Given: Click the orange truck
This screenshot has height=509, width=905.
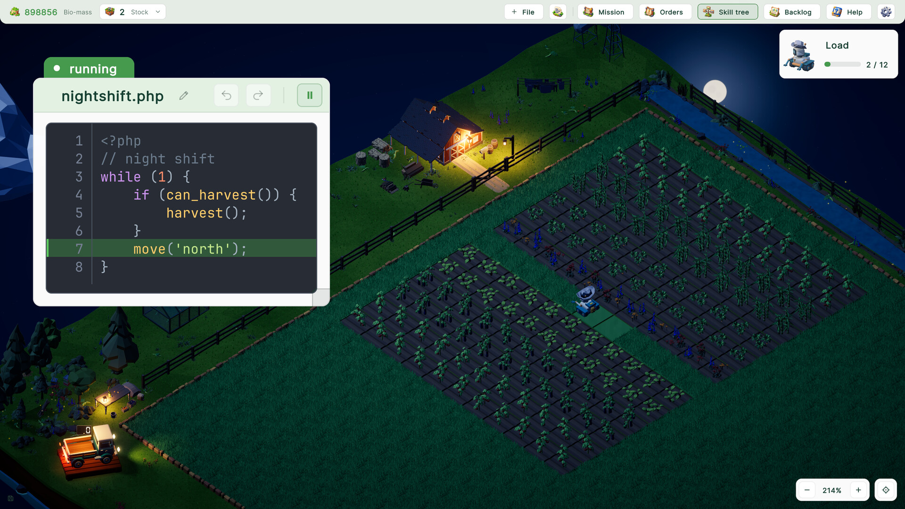Looking at the screenshot, I should coord(90,447).
